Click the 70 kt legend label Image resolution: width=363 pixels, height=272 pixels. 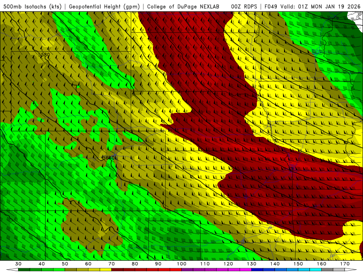[111, 264]
